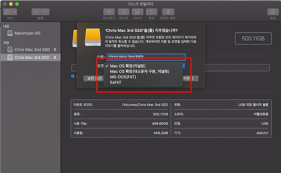This screenshot has width=281, height=173.
Task: Confirm erase with the 지우기 dialog button
Action: [190, 78]
